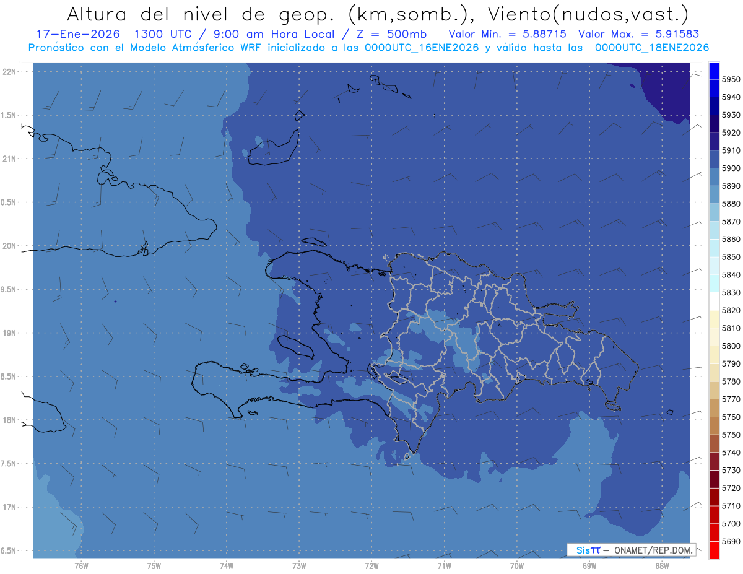This screenshot has height=574, width=743.
Task: Click the '5710' legend value
Action: pyautogui.click(x=731, y=506)
